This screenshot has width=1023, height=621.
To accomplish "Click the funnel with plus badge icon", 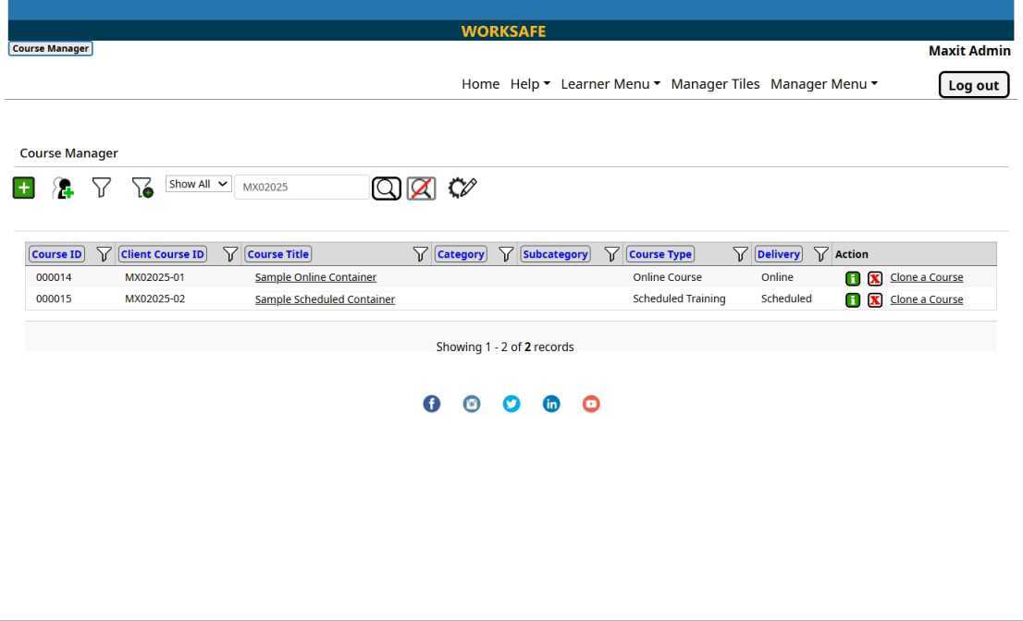I will pos(142,189).
